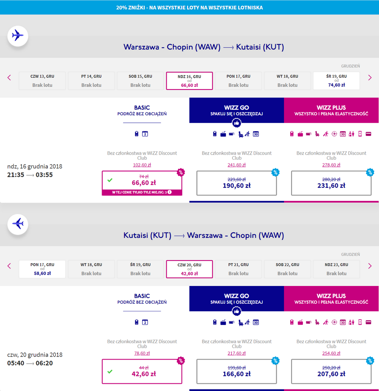This screenshot has height=391, width=379.
Task: Click outbound WIZZ PLUS seat icon
Action: 317,134
